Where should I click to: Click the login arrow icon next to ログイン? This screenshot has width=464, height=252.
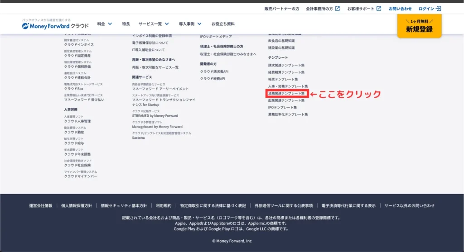pyautogui.click(x=438, y=9)
